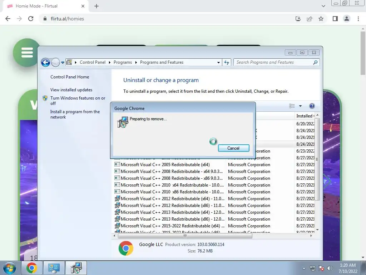Click the Chrome reload page icon
Viewport: 366px width, 275px height.
coord(31,19)
